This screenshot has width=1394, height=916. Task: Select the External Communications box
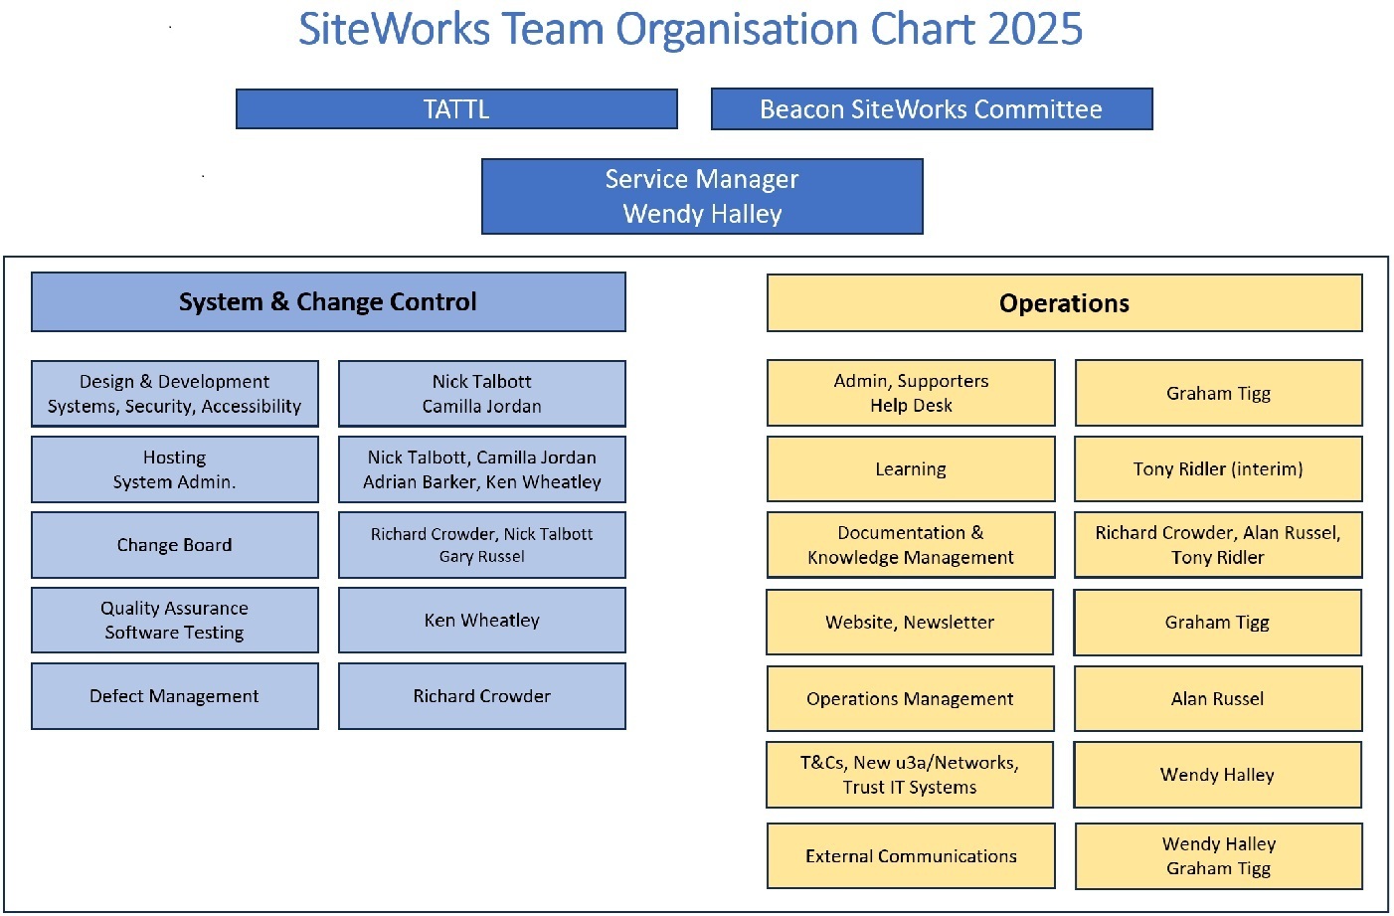click(911, 856)
